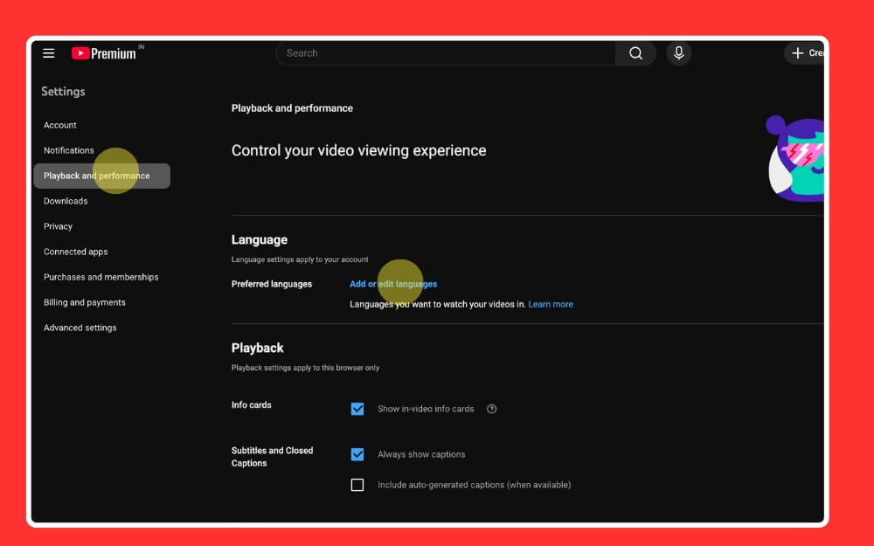
Task: Open the hamburger navigation menu
Action: [49, 52]
